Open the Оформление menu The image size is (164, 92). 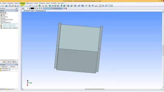pyautogui.click(x=29, y=3)
